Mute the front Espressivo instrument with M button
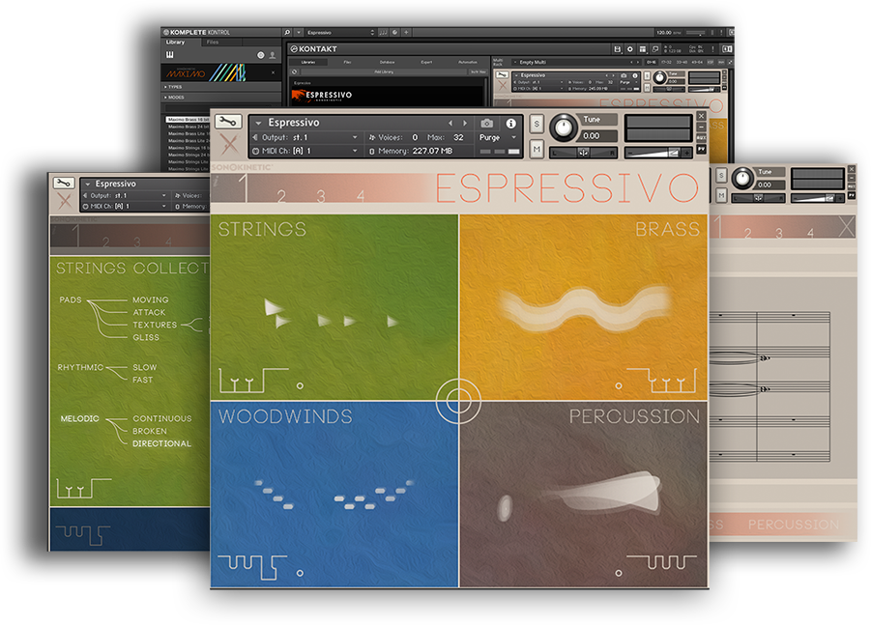871x625 pixels. [x=537, y=149]
